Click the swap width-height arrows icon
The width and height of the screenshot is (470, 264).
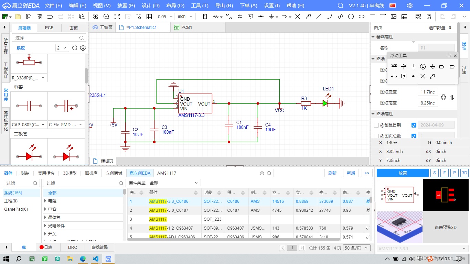[x=452, y=98]
